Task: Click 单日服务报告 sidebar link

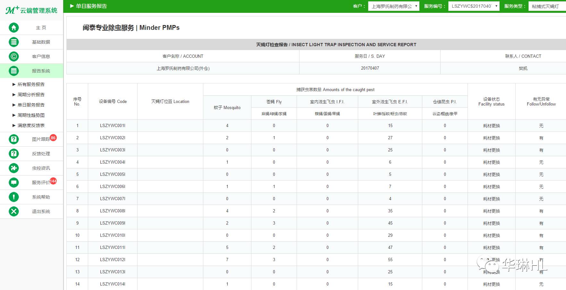Action: [x=31, y=105]
